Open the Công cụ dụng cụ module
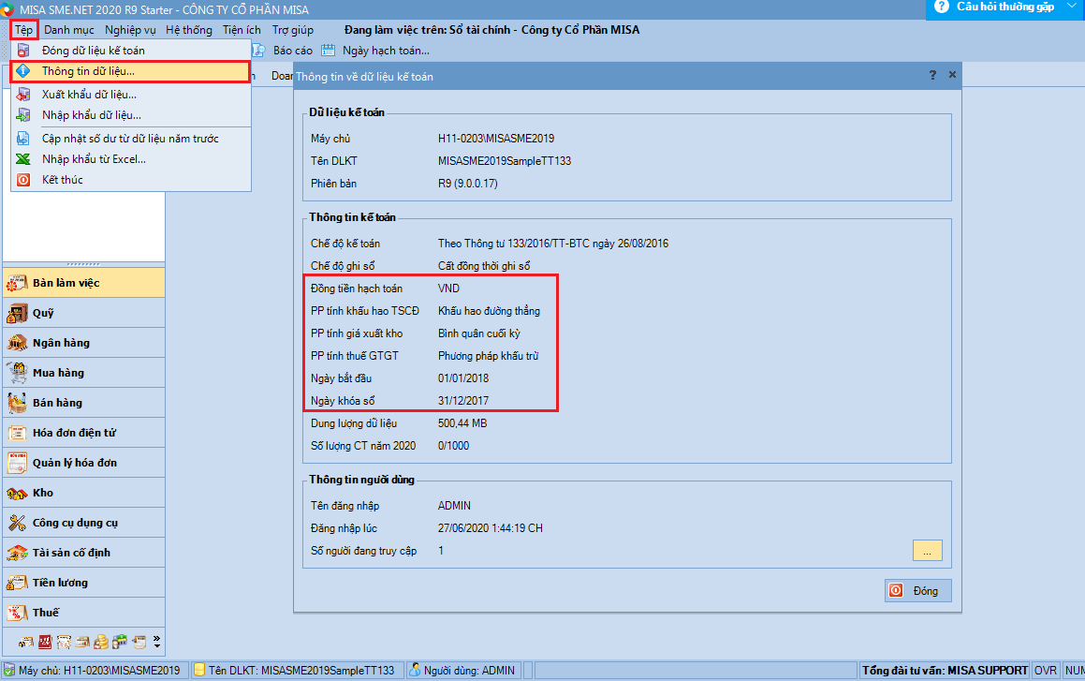 (x=83, y=523)
